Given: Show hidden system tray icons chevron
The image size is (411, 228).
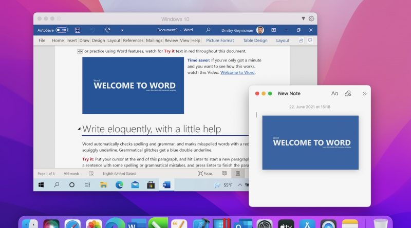Looking at the screenshot, I should 240,185.
